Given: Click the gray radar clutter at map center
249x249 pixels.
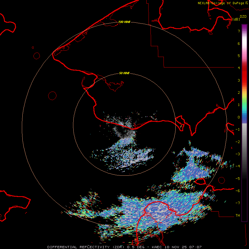Looking at the screenshot, I should (125, 132).
